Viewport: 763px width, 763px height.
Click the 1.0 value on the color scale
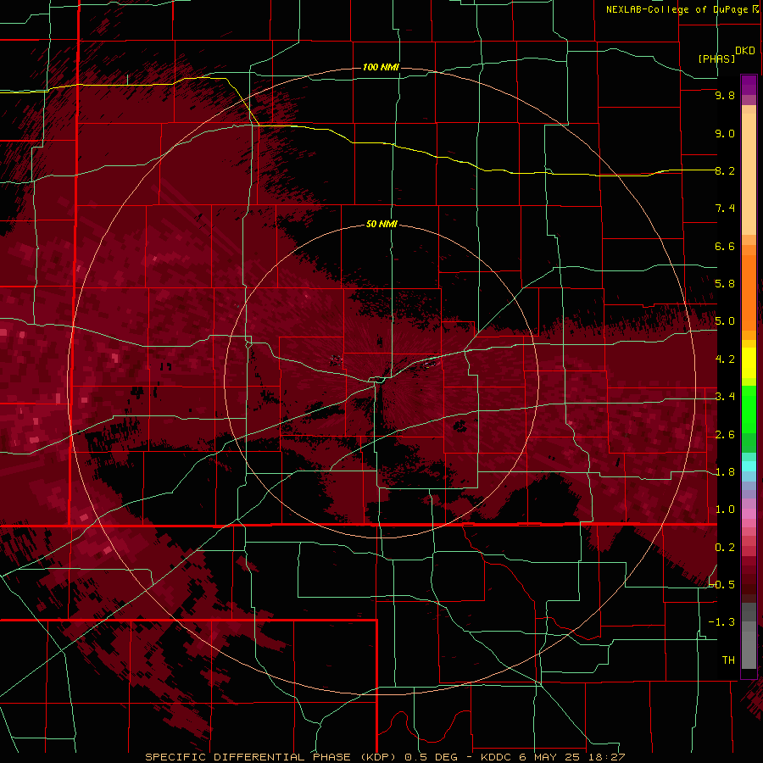click(x=725, y=510)
